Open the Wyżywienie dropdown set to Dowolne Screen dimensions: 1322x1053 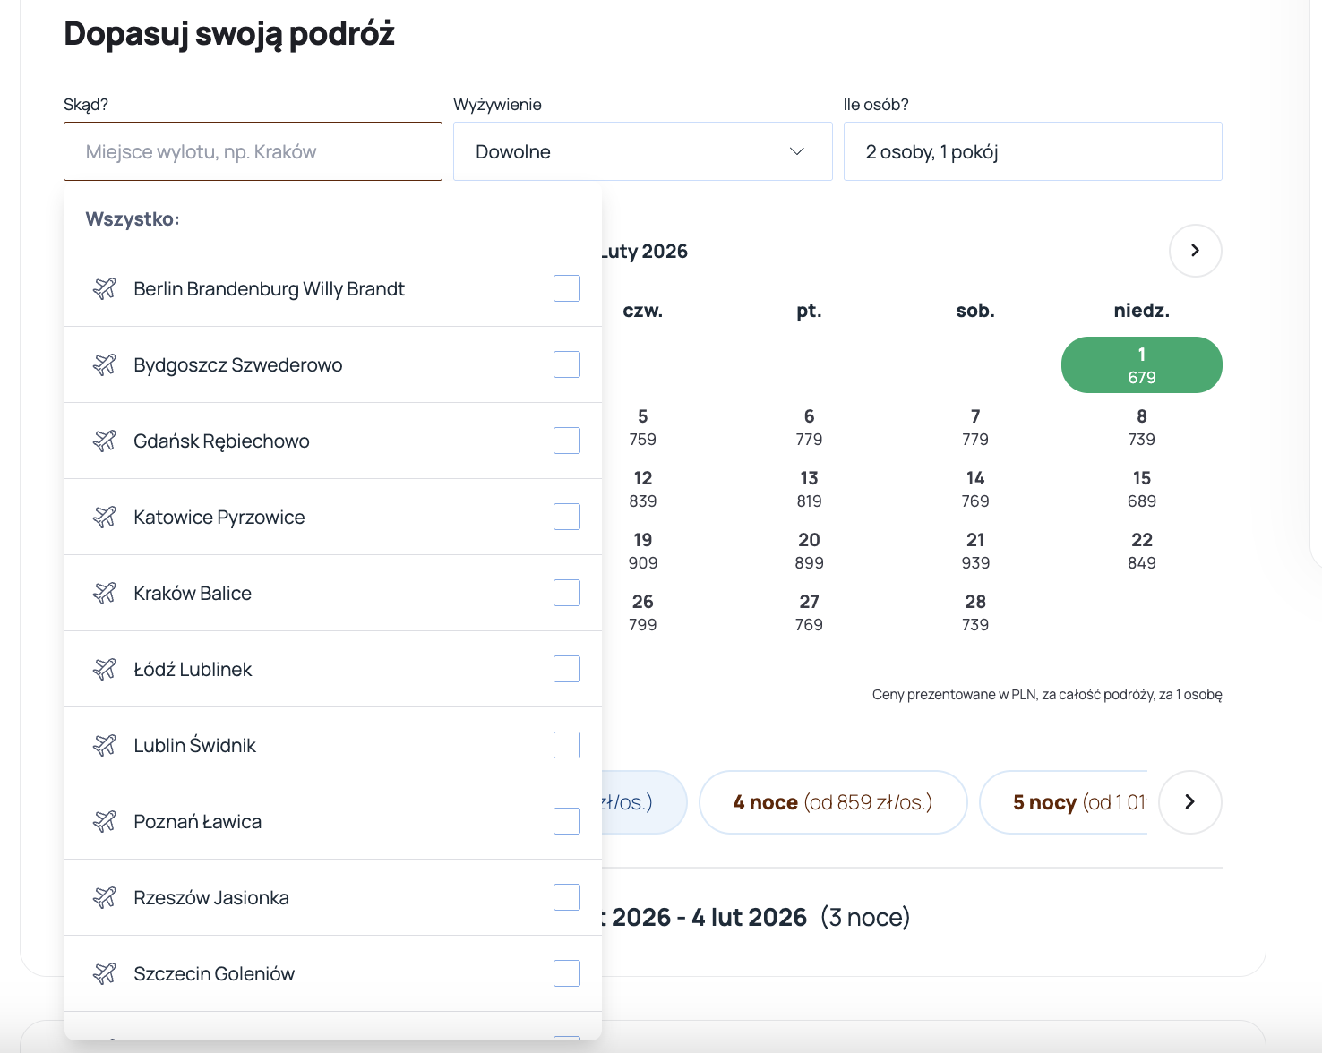(642, 151)
